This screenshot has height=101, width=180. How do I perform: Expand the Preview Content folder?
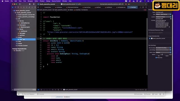15,45
